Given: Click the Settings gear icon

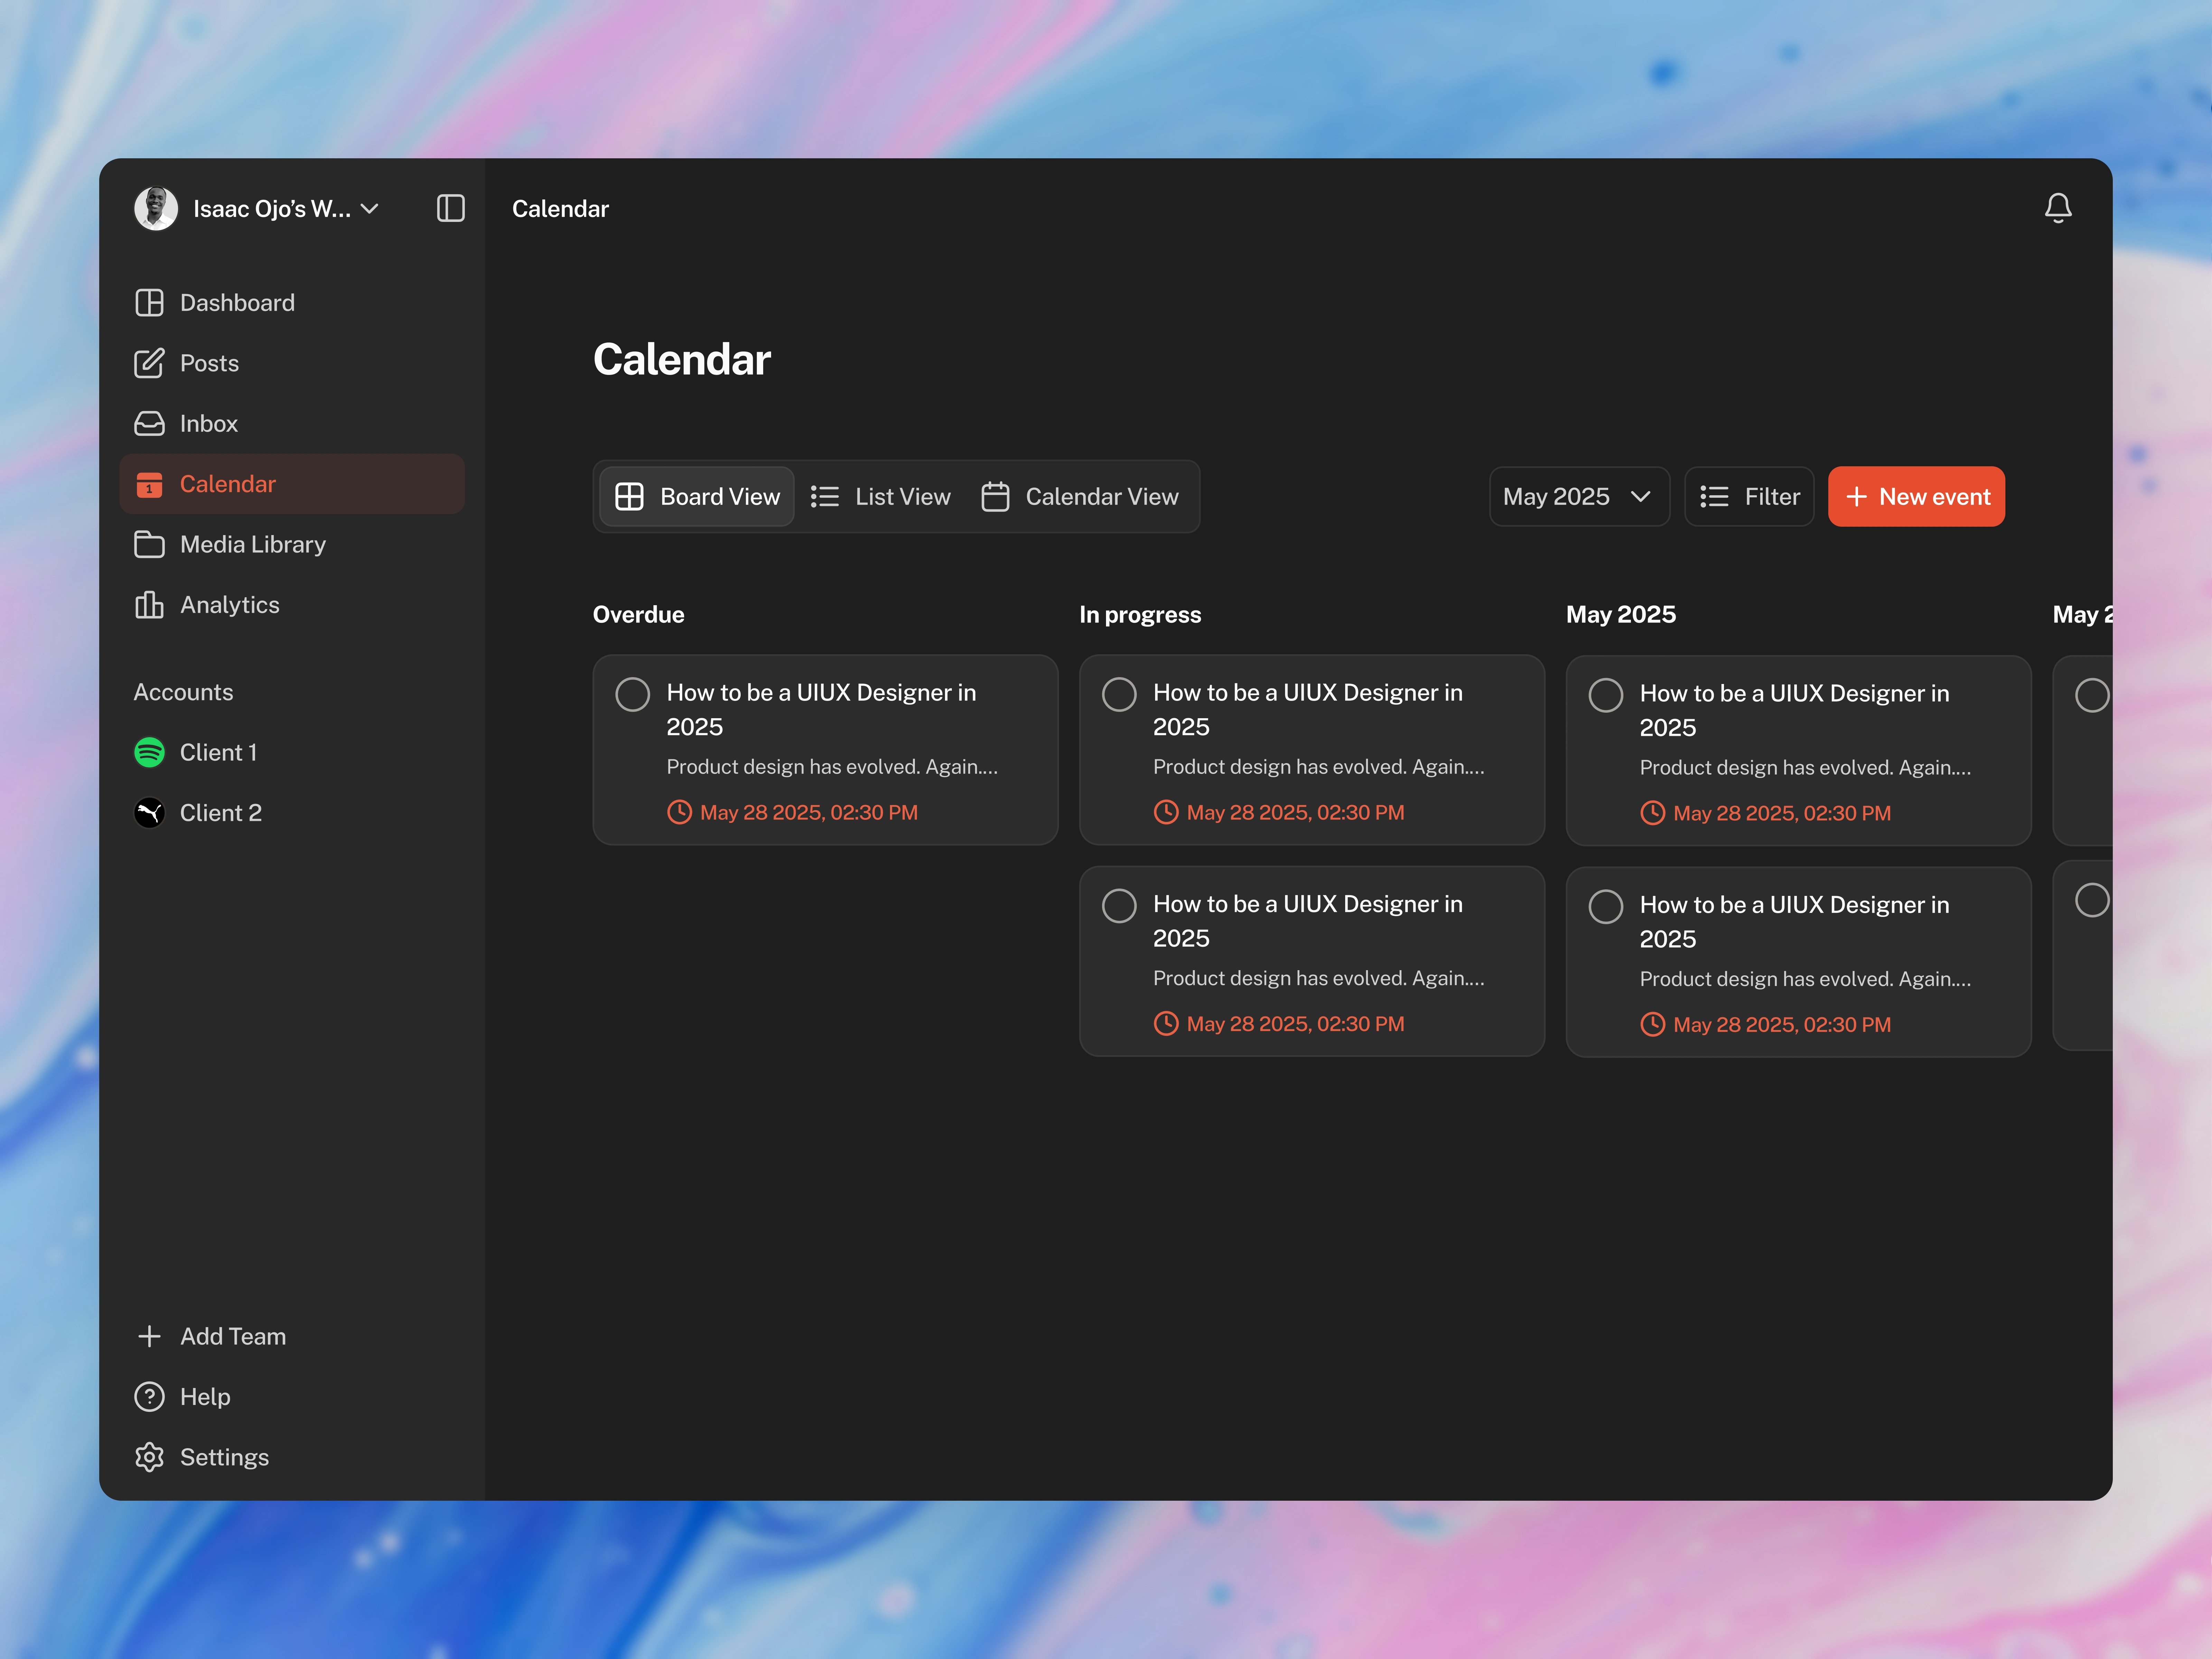Looking at the screenshot, I should [x=149, y=1457].
